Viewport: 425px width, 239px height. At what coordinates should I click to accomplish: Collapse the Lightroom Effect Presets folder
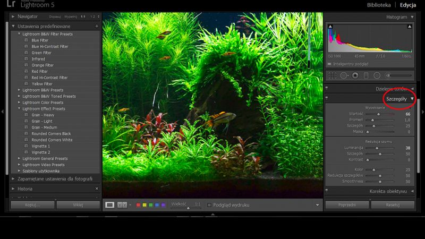pos(19,108)
